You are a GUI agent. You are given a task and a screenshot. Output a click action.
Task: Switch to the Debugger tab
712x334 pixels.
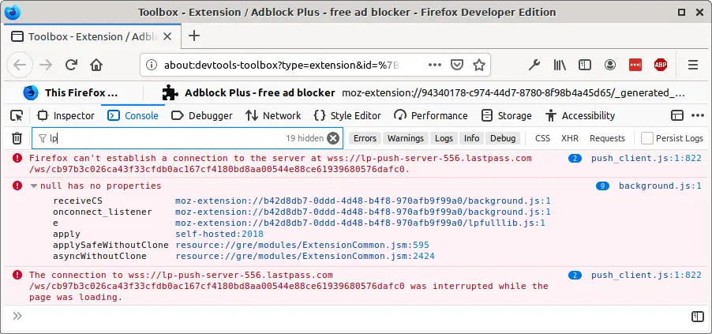(202, 115)
